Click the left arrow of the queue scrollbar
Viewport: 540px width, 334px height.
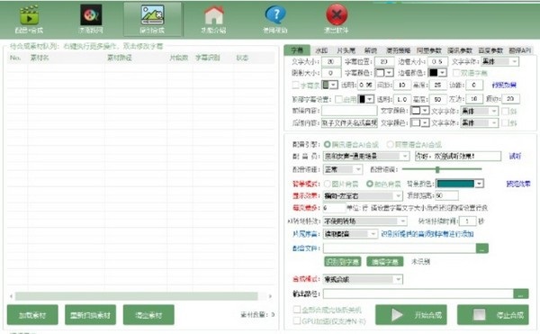pos(12,296)
